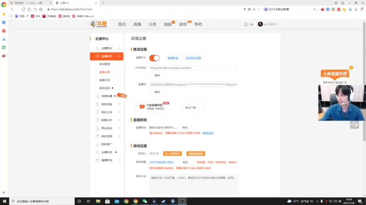Expand the 我的视频 section chevron
This screenshot has height=205, width=366.
pyautogui.click(x=119, y=136)
